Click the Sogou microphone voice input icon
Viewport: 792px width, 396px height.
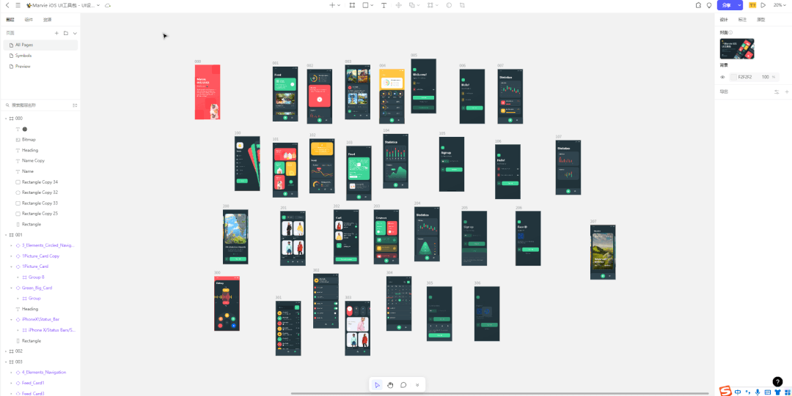tap(757, 392)
